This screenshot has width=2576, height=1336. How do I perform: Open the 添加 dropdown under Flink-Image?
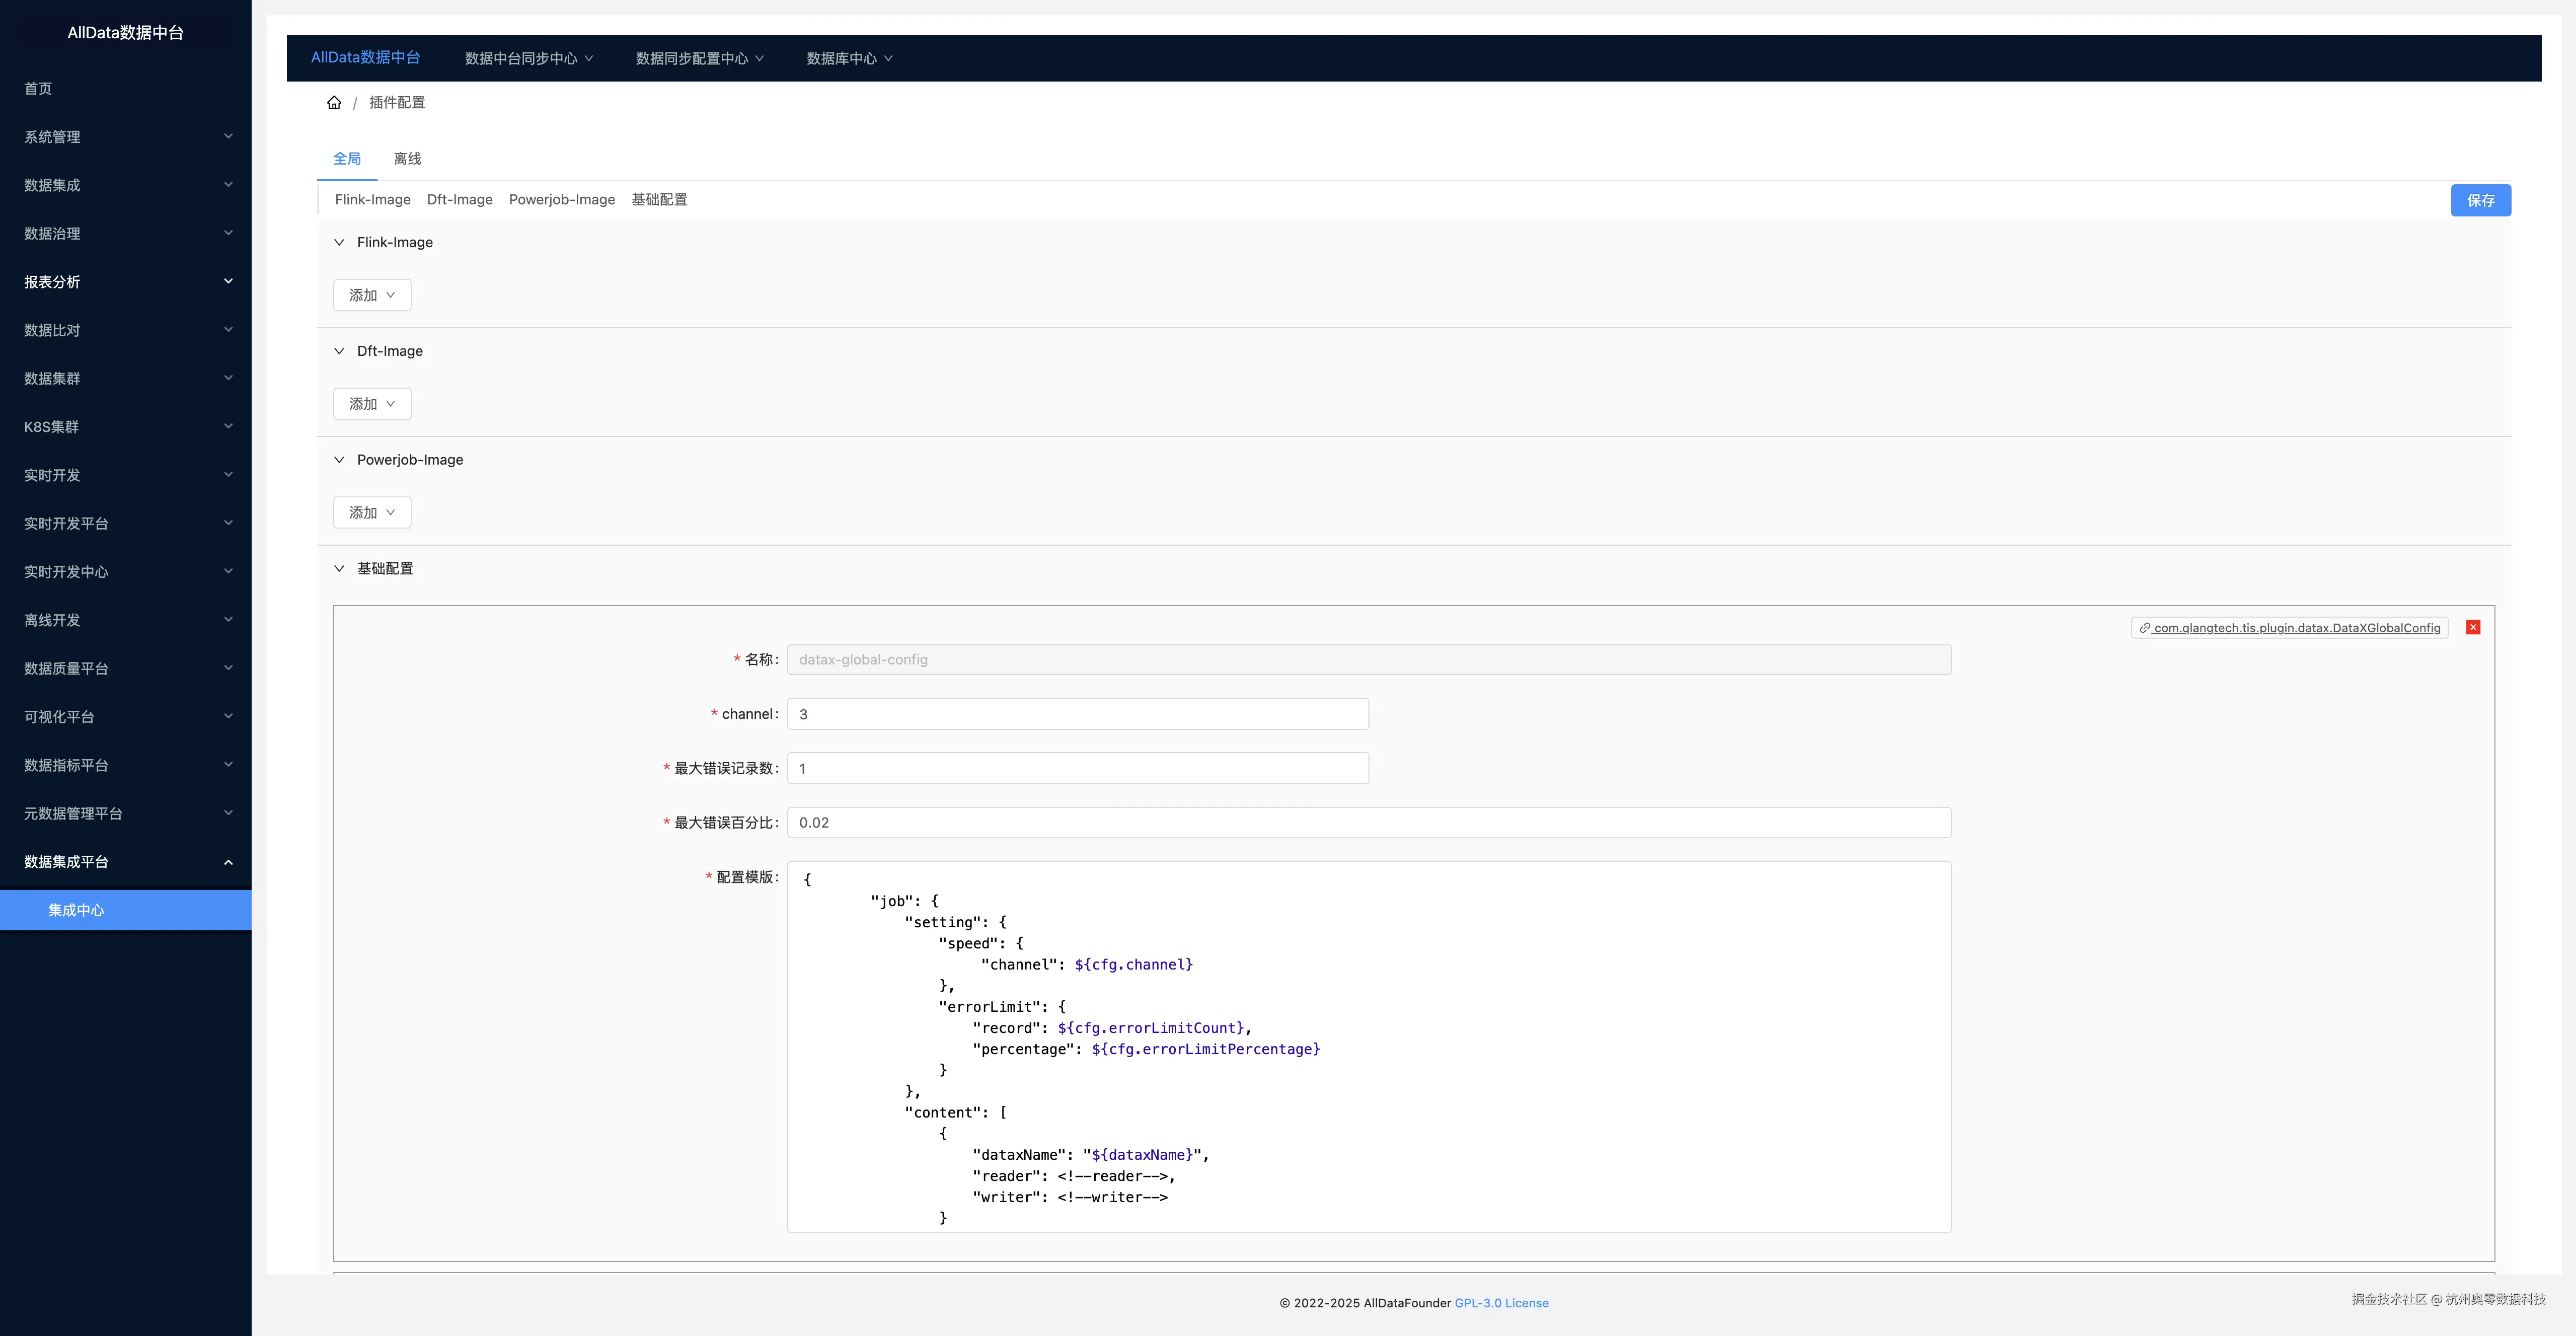point(372,295)
